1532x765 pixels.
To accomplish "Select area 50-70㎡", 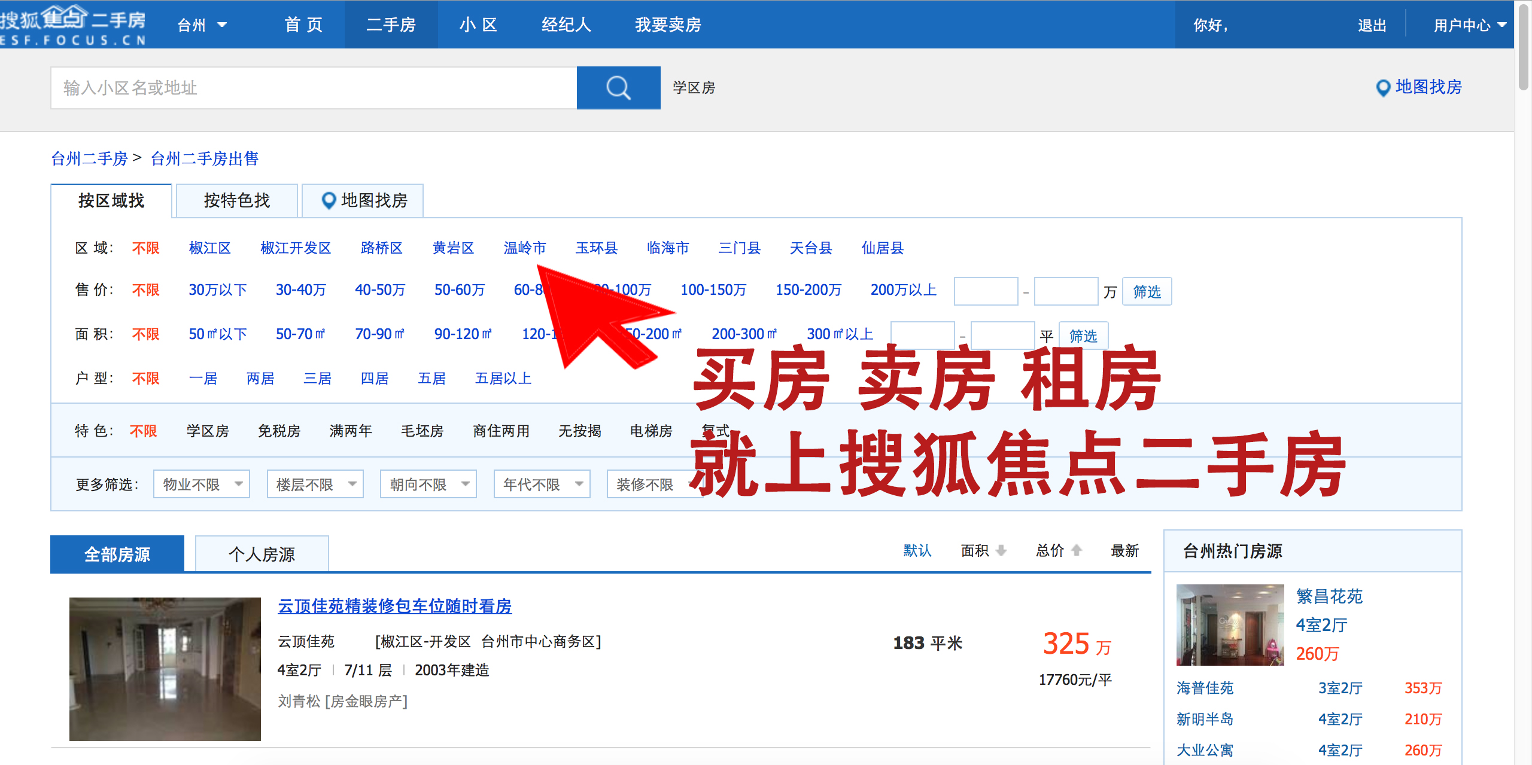I will click(x=300, y=334).
